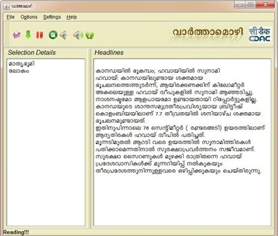The width and height of the screenshot is (278, 236).
Task: Click the purple open folder icon
Action: pyautogui.click(x=17, y=35)
